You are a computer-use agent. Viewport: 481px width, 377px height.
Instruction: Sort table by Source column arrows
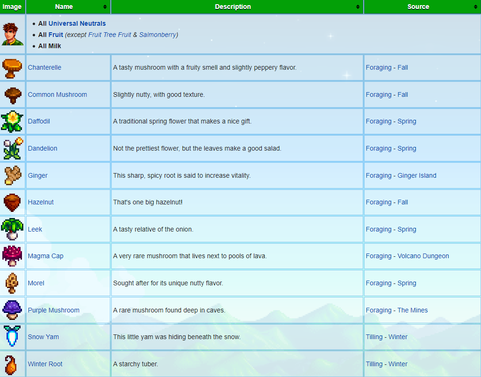(475, 7)
